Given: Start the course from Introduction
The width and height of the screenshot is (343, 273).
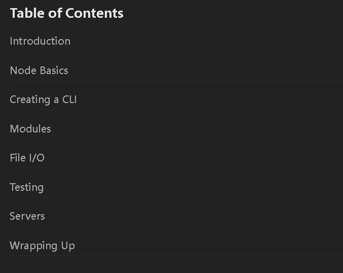Looking at the screenshot, I should coord(40,41).
